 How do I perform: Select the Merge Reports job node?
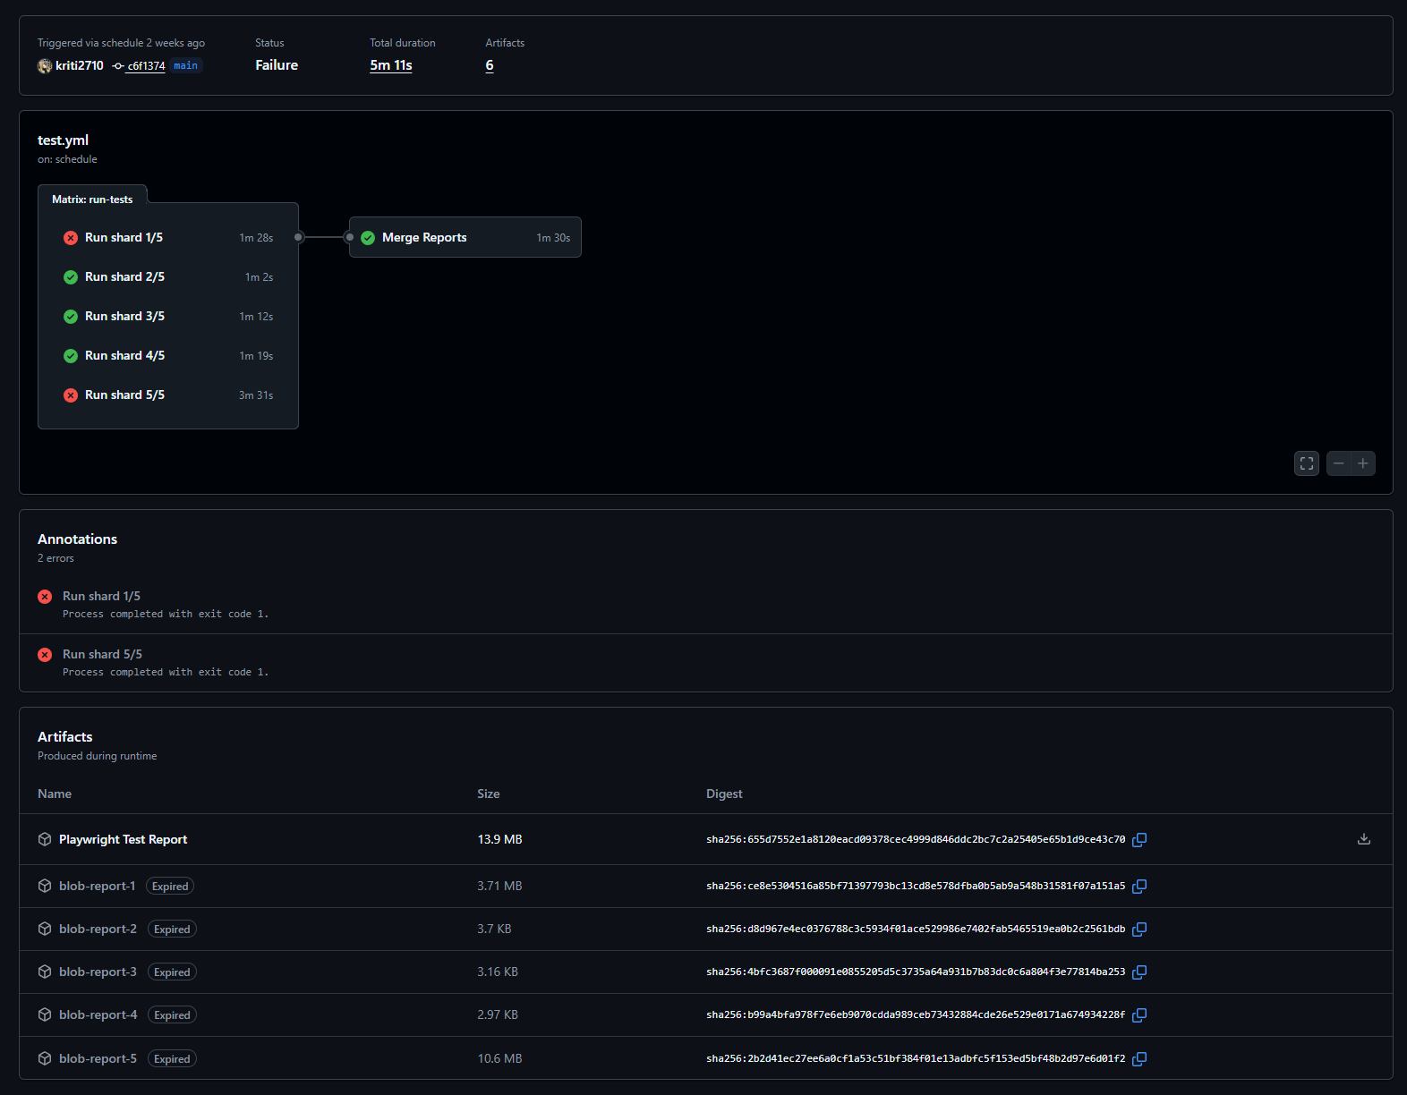(424, 238)
